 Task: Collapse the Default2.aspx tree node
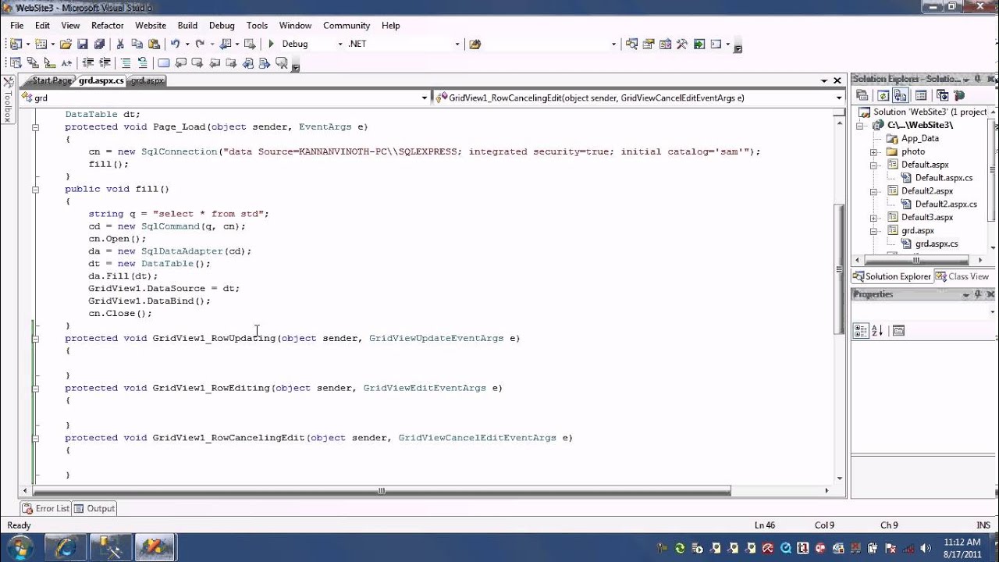[x=874, y=191]
